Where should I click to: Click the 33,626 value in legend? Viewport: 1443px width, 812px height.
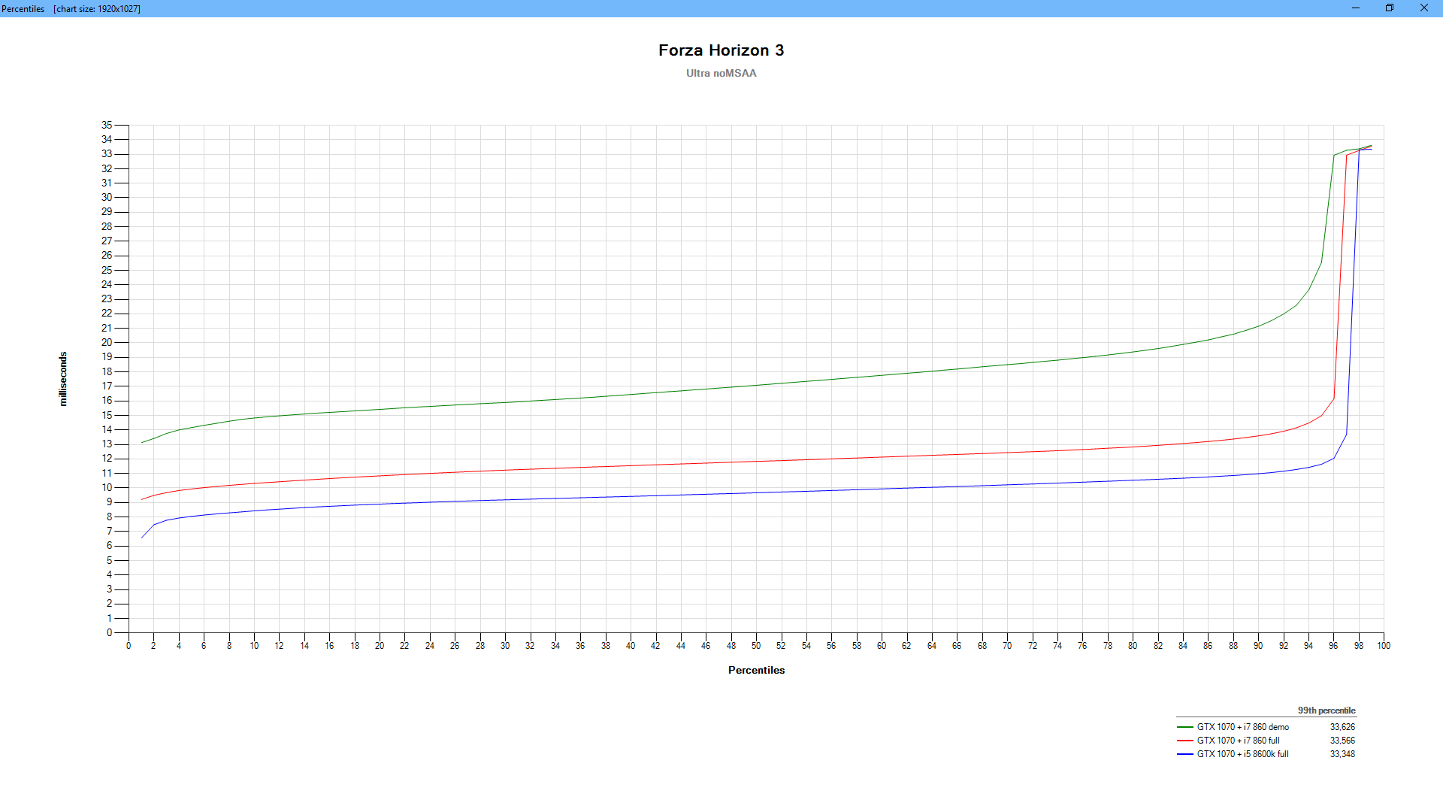tap(1342, 727)
